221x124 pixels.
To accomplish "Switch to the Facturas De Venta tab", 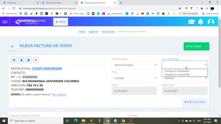I will point(59,3).
